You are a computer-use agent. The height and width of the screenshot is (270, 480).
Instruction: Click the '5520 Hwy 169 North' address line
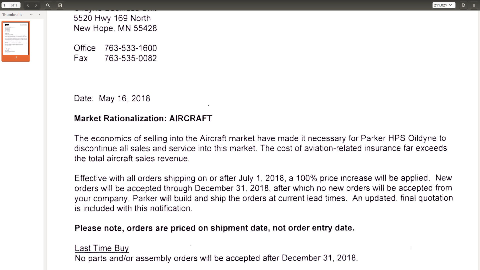[x=112, y=18]
